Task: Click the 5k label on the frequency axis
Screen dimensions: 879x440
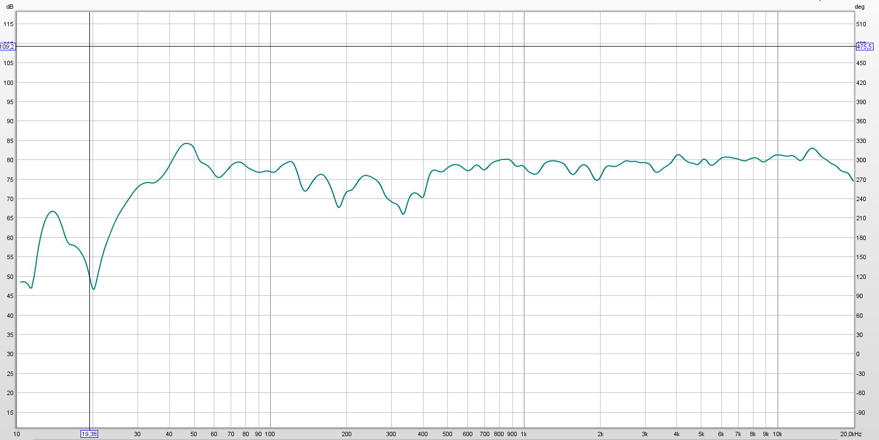Action: click(x=701, y=434)
